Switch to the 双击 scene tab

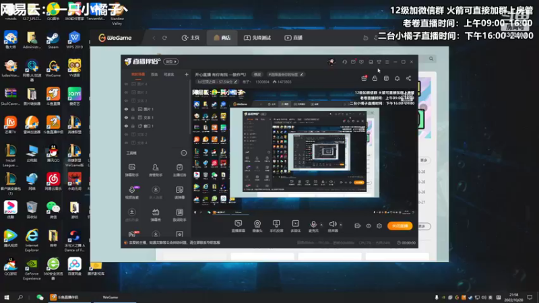coord(154,75)
